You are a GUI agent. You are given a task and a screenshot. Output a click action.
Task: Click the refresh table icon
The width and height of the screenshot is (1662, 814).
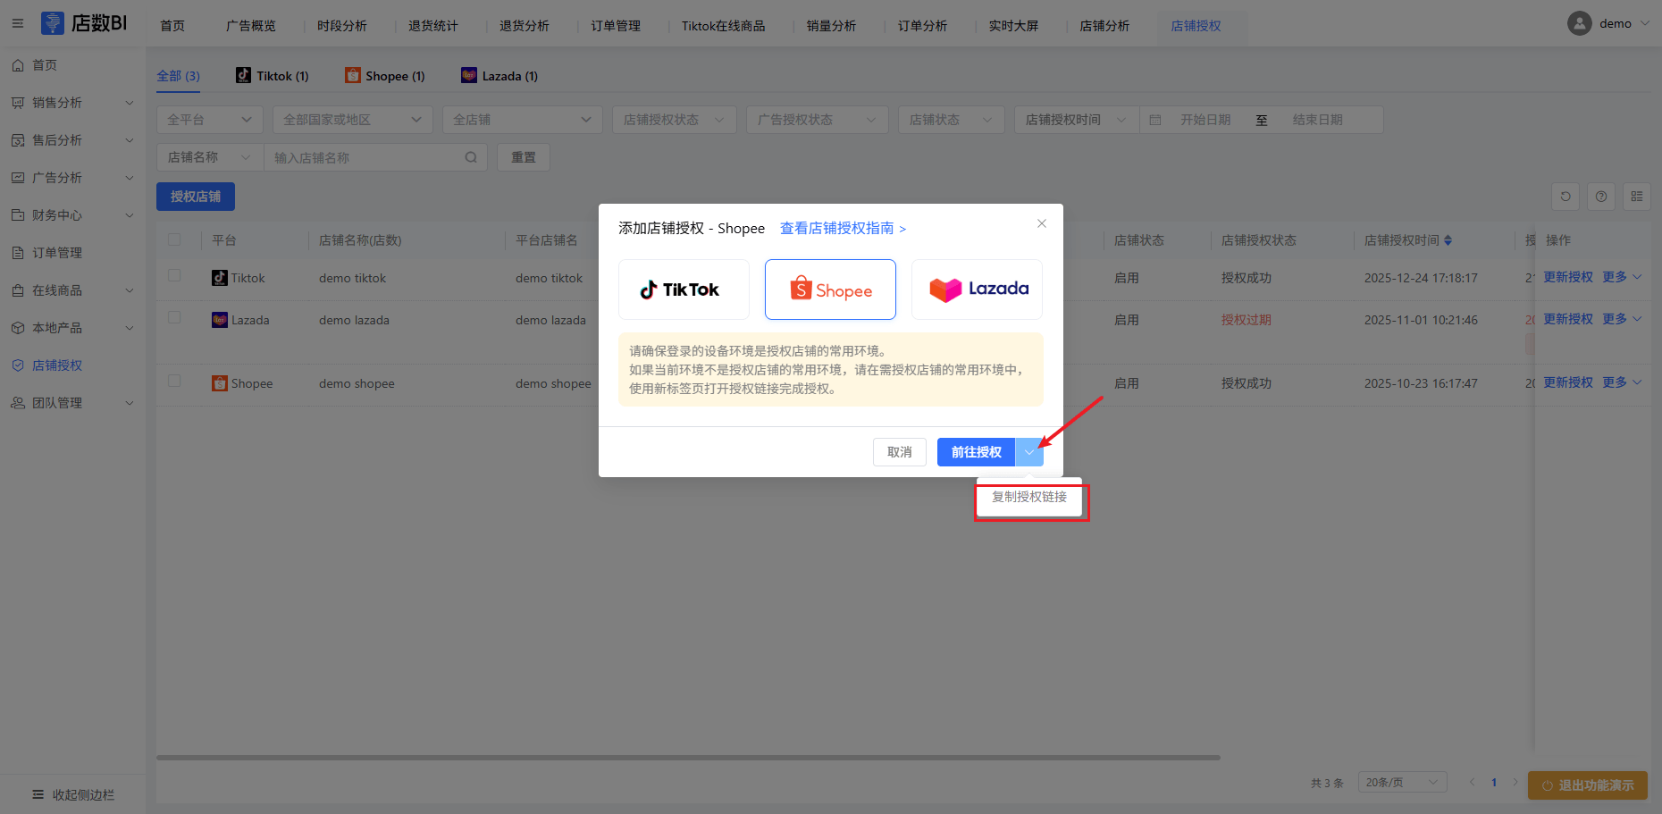[1565, 197]
